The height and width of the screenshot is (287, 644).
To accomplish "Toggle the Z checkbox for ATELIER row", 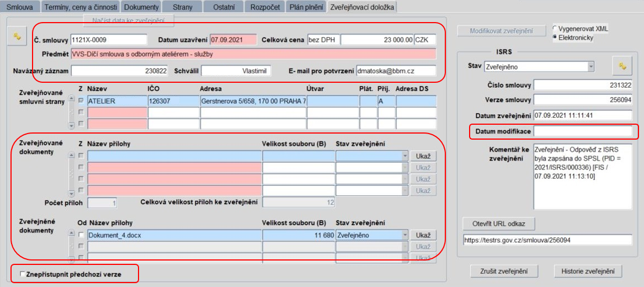I will tap(81, 100).
